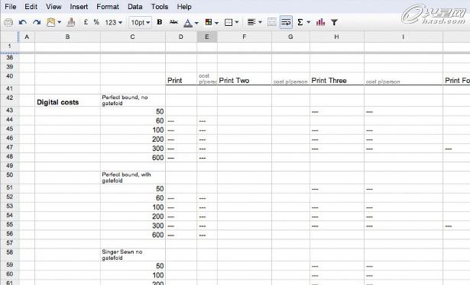
Task: Click the cell background color icon
Action: (x=209, y=22)
